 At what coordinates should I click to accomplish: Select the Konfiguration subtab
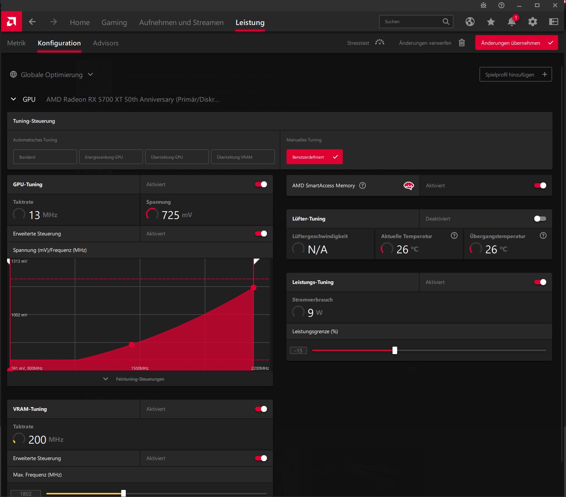pos(59,43)
